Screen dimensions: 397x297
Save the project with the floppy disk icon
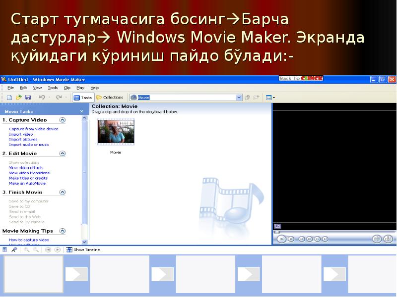[x=28, y=98]
